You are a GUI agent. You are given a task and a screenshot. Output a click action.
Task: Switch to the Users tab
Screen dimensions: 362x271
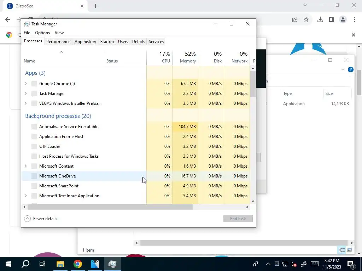point(123,42)
